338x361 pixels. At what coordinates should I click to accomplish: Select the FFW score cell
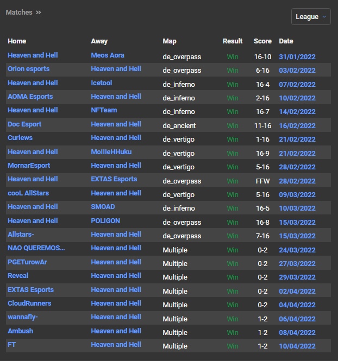tap(262, 181)
